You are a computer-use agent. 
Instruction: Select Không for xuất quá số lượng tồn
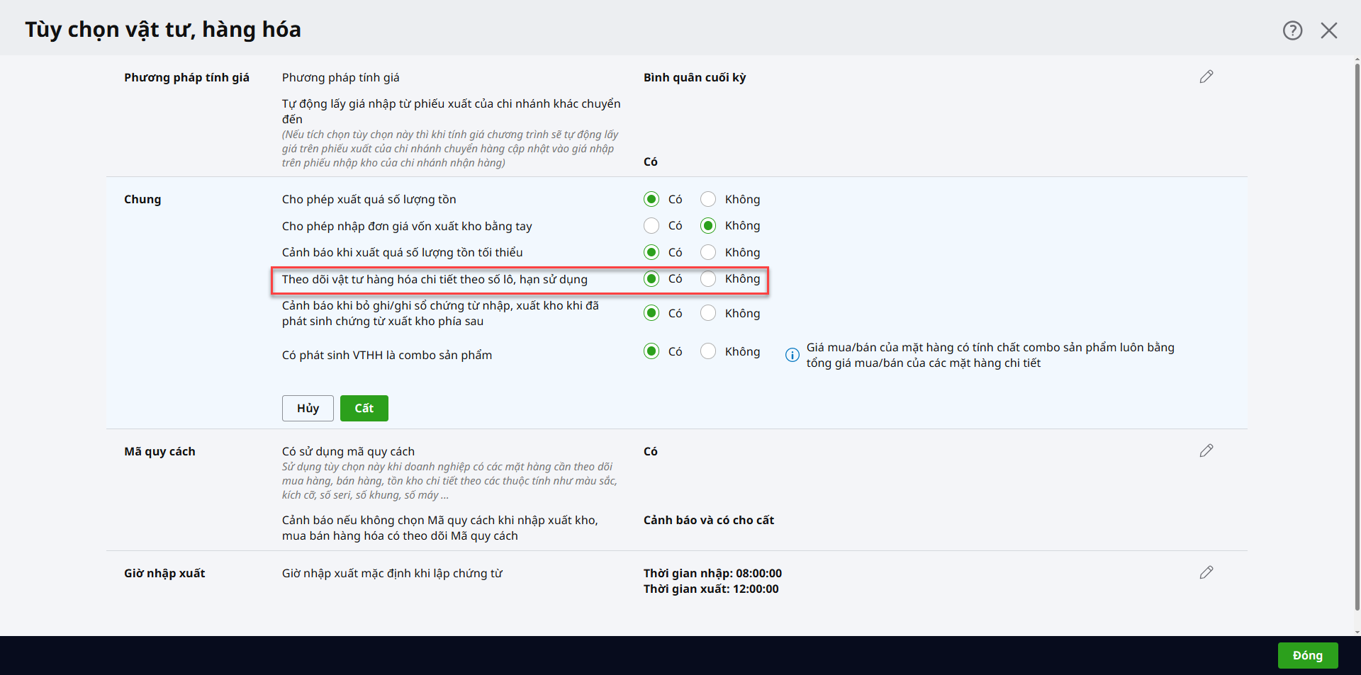[708, 199]
